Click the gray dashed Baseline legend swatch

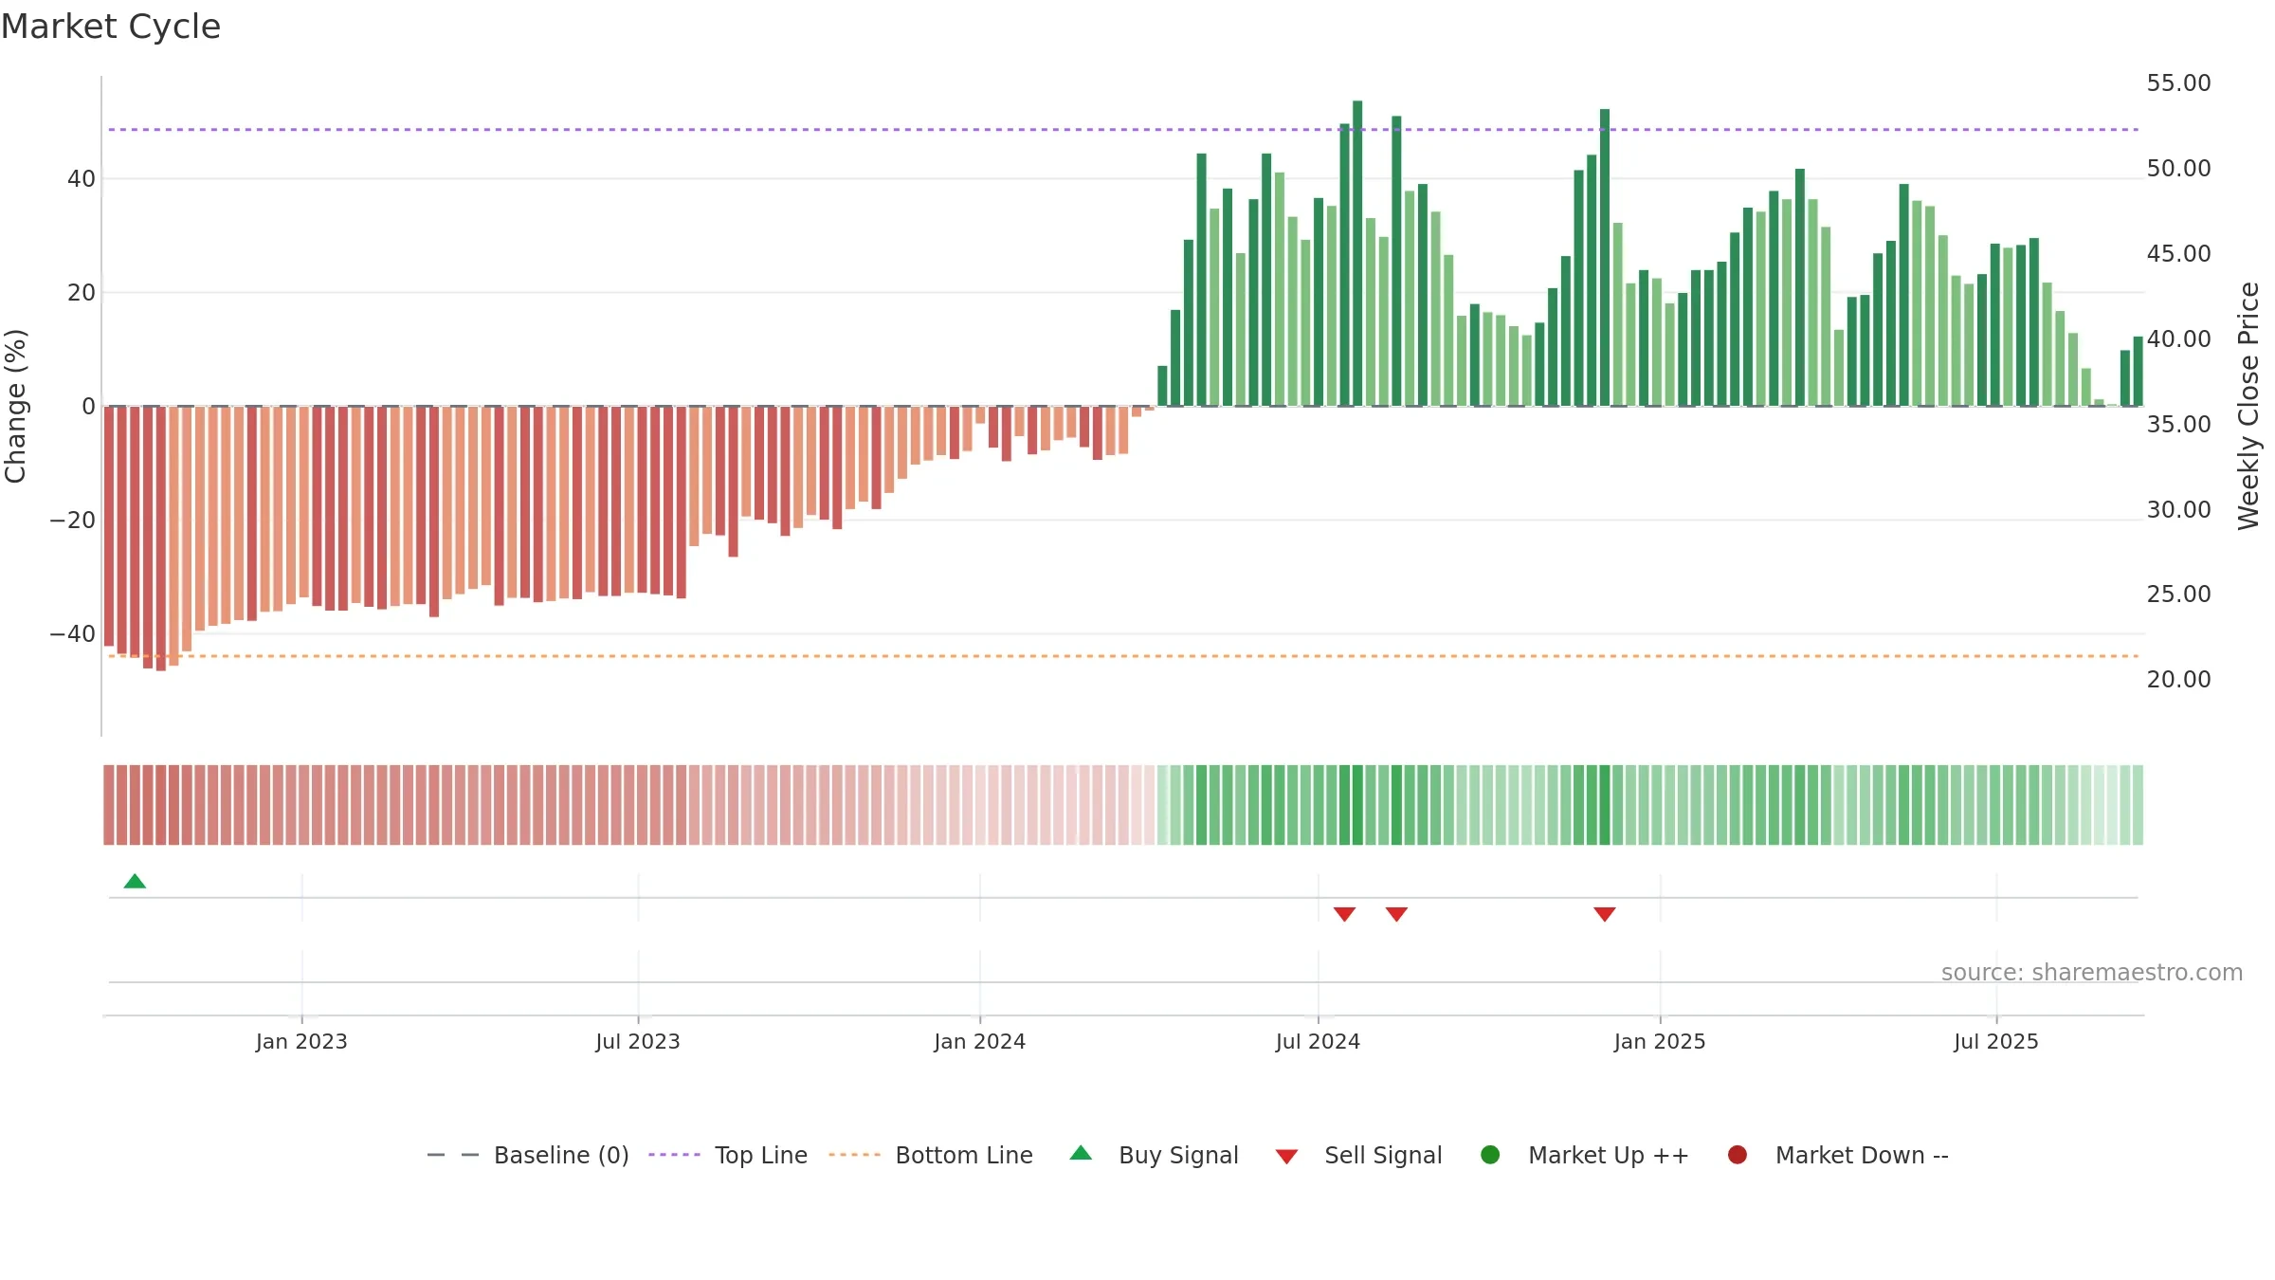click(x=453, y=1155)
